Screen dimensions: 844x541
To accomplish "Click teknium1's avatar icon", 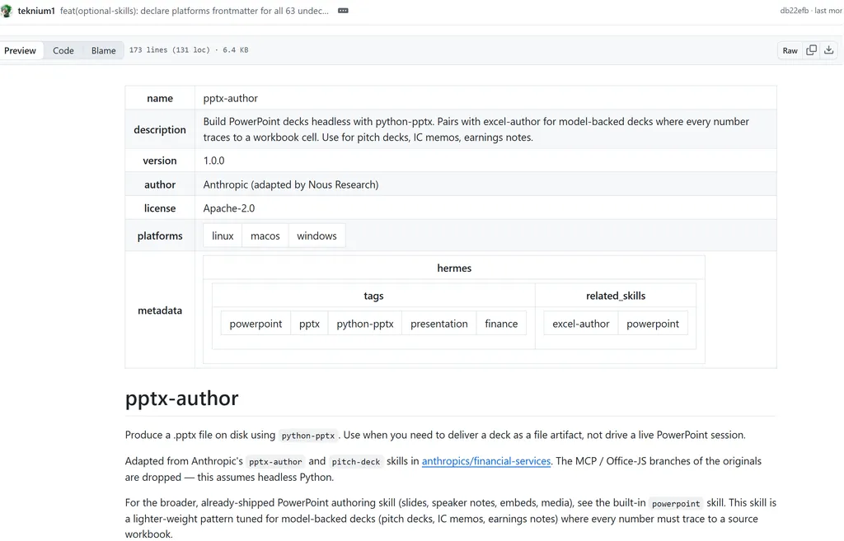I will (6, 11).
